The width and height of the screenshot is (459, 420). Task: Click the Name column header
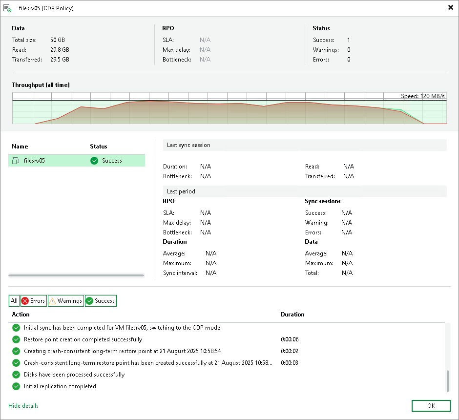[20, 147]
